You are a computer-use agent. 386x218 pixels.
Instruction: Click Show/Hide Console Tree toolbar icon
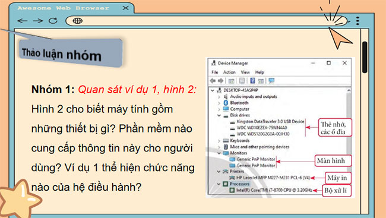(231, 81)
